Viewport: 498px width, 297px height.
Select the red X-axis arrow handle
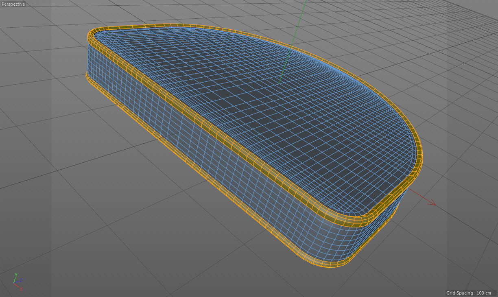(x=432, y=203)
